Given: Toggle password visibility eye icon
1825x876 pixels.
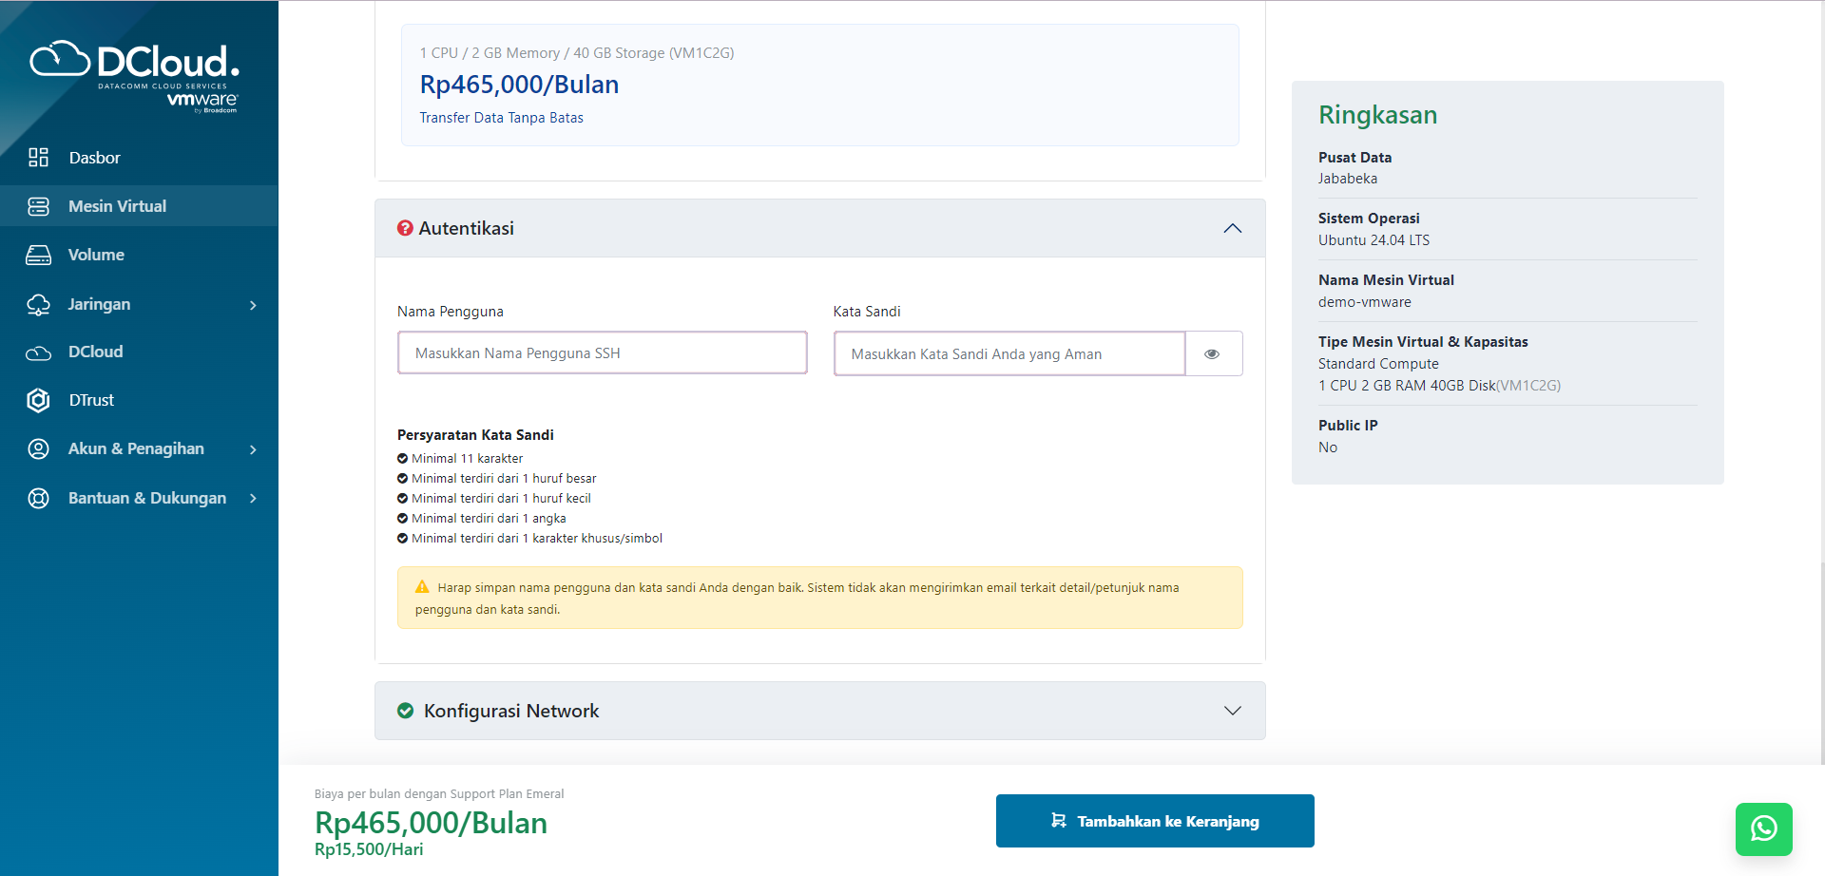Looking at the screenshot, I should point(1212,353).
